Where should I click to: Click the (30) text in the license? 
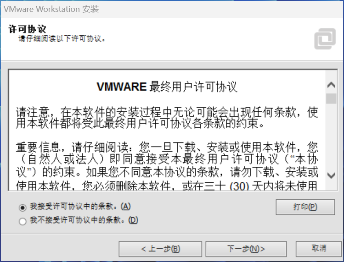239,186
